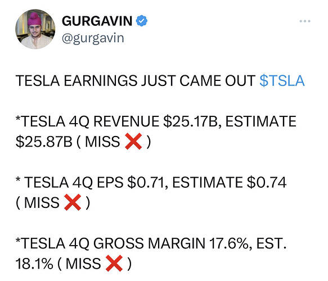Open the three-dot more options menu
Viewport: 328px width, 281px height.
pyautogui.click(x=305, y=21)
